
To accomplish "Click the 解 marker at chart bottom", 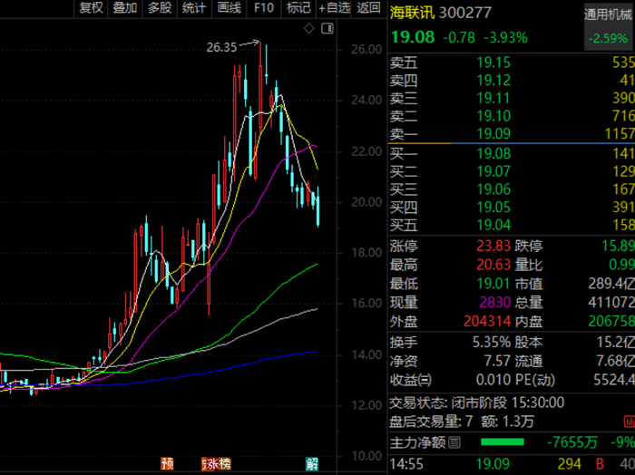I will pyautogui.click(x=312, y=464).
